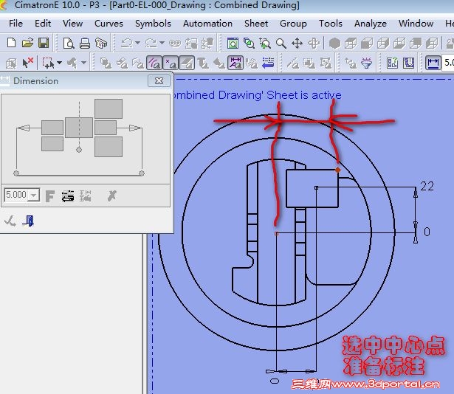Expand the gray pointer tool dropdown arrow
This screenshot has width=454, height=394.
pos(83,63)
